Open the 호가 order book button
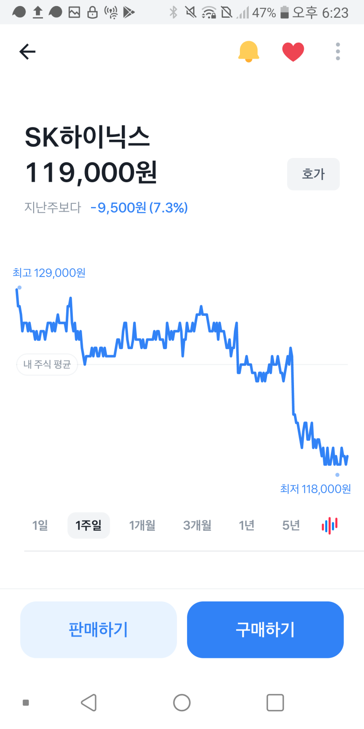This screenshot has height=729, width=364. [x=313, y=174]
